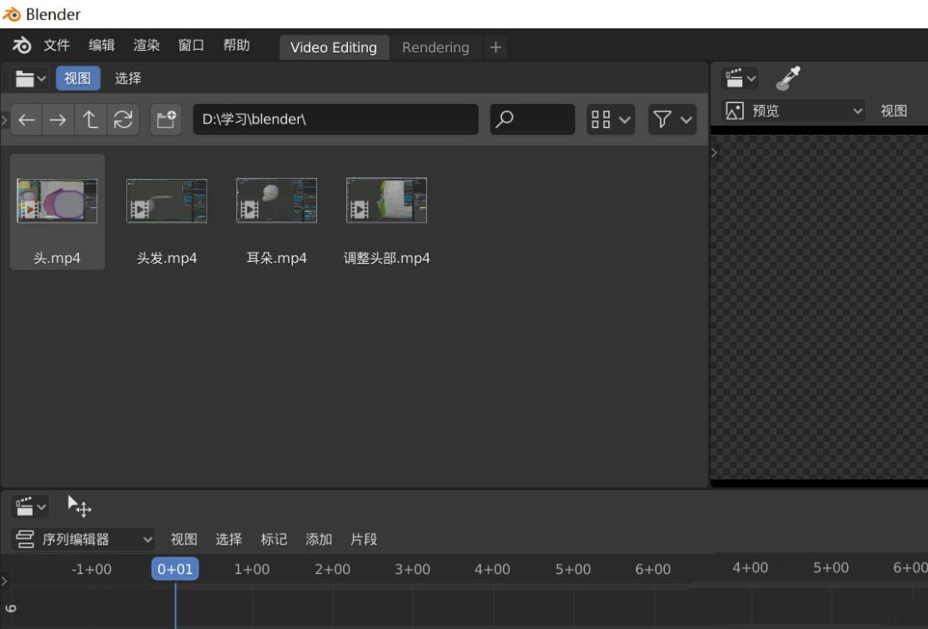Switch to the Rendering workspace tab

point(436,47)
